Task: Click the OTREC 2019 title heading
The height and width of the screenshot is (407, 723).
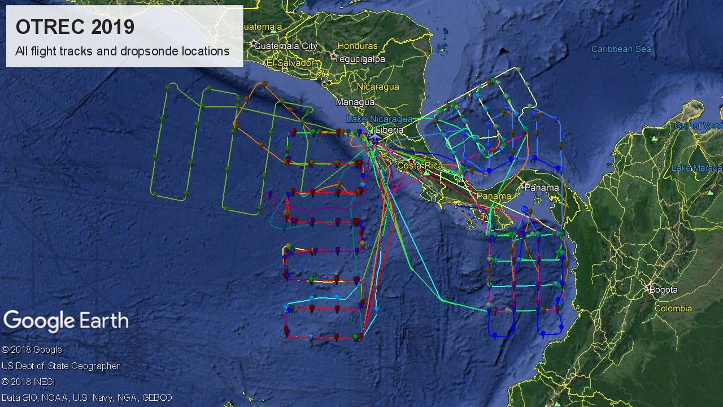Action: [x=75, y=27]
